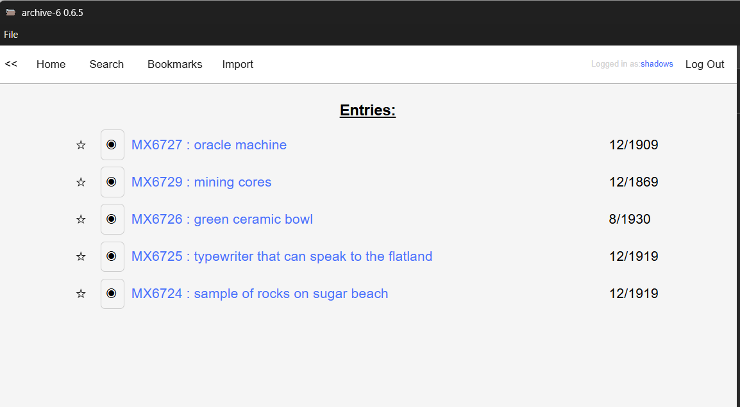Star the MX6725 typewriter entry
This screenshot has height=407, width=740.
pos(81,257)
